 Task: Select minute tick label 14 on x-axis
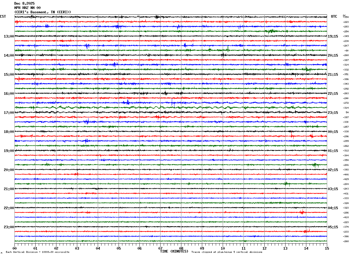306,248
